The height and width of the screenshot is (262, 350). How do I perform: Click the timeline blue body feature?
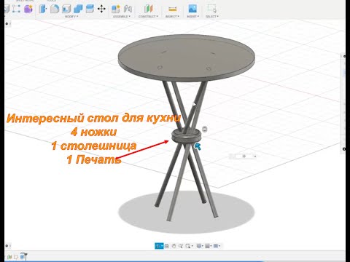click(x=23, y=256)
